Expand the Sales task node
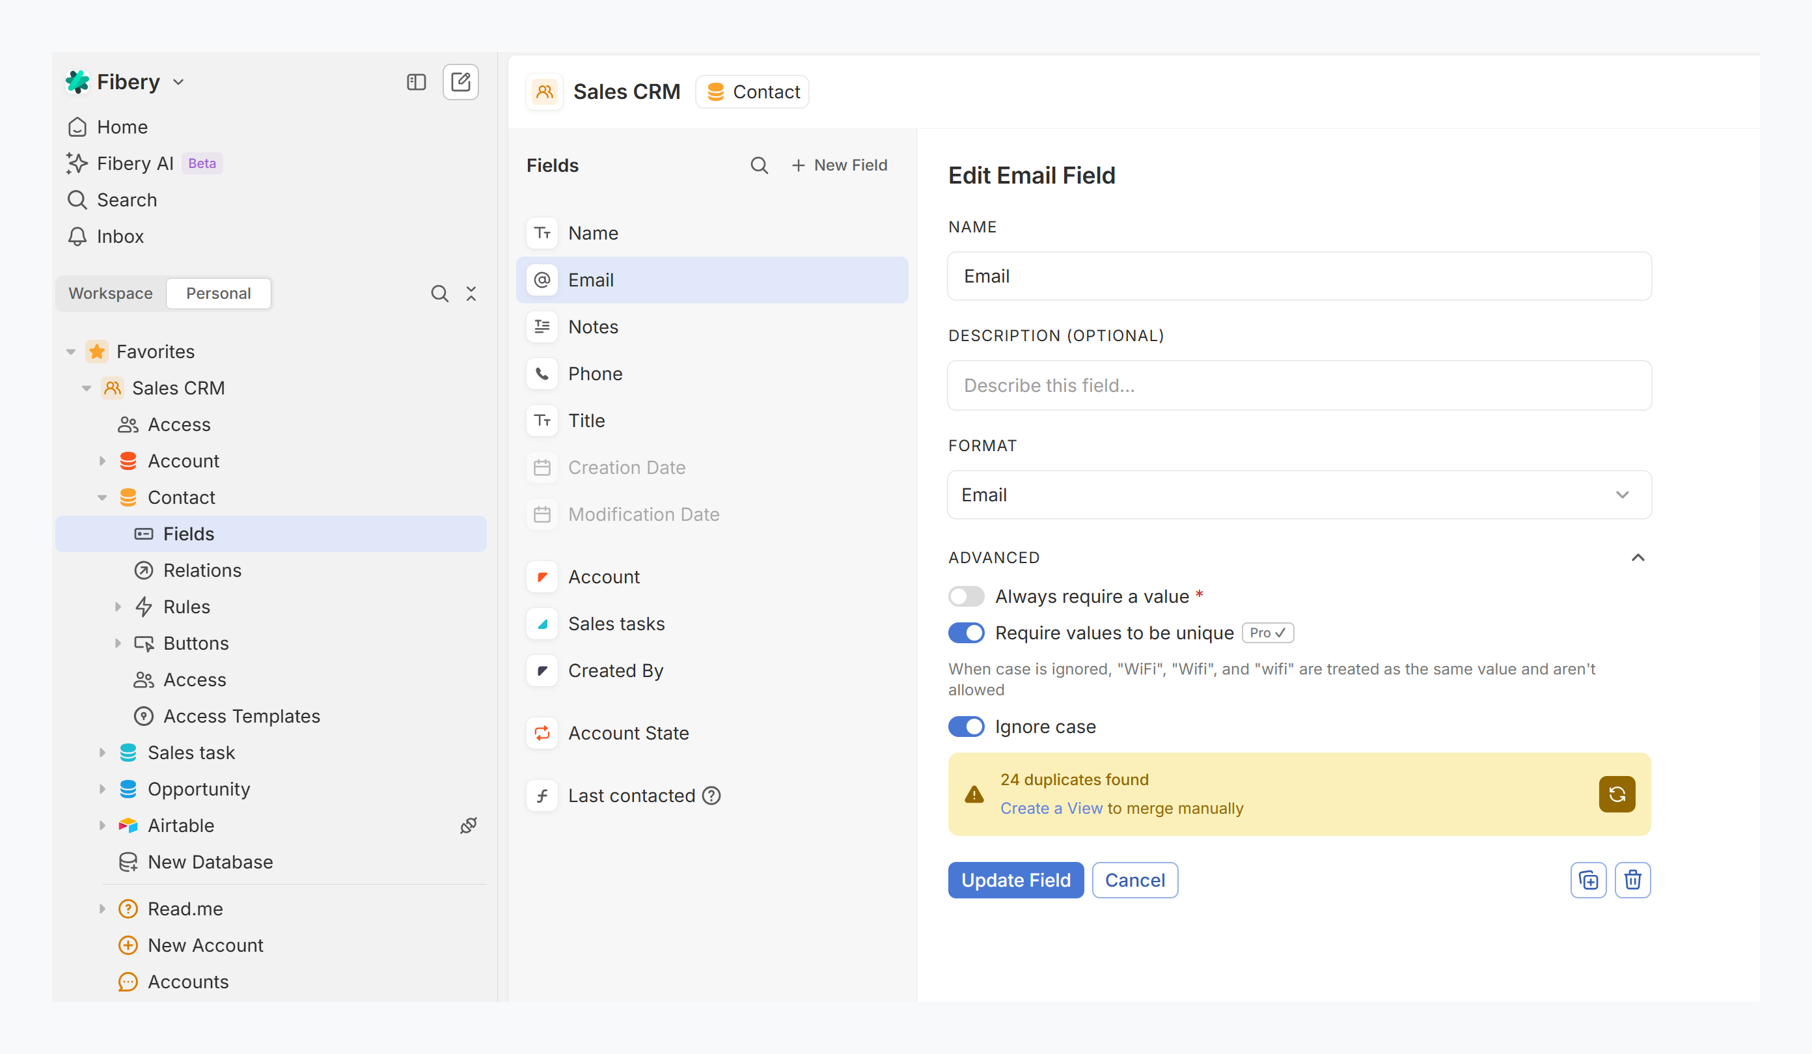Screen dimensions: 1812x1054 tap(102, 753)
